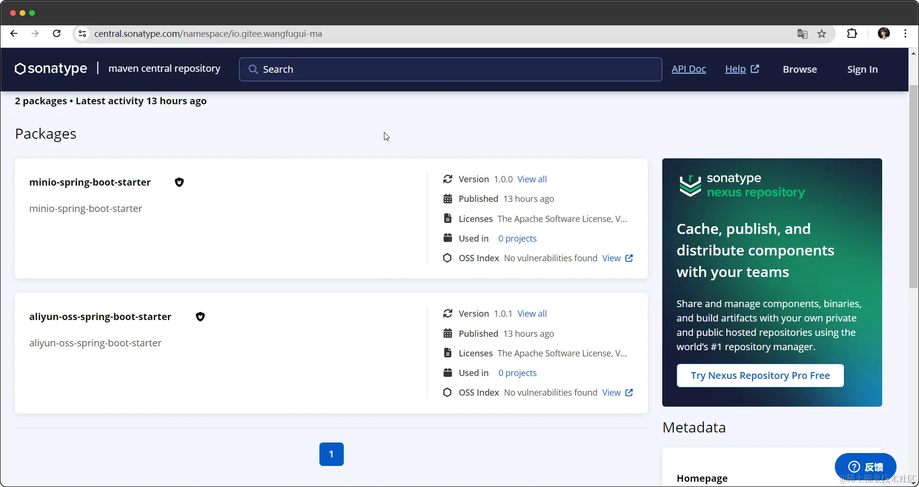The height and width of the screenshot is (487, 919).
Task: Focus the Search input field
Action: (x=450, y=69)
